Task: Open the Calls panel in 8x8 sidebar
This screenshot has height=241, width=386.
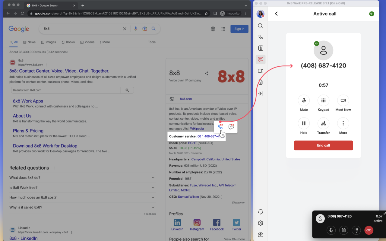Action: tap(260, 37)
